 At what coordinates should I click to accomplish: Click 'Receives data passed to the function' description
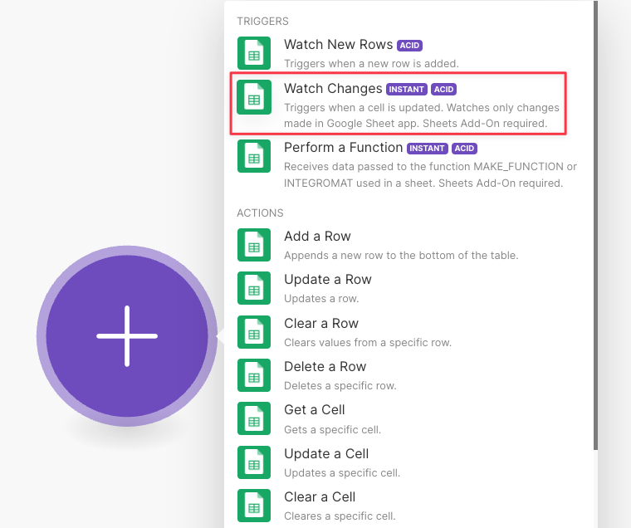point(430,175)
